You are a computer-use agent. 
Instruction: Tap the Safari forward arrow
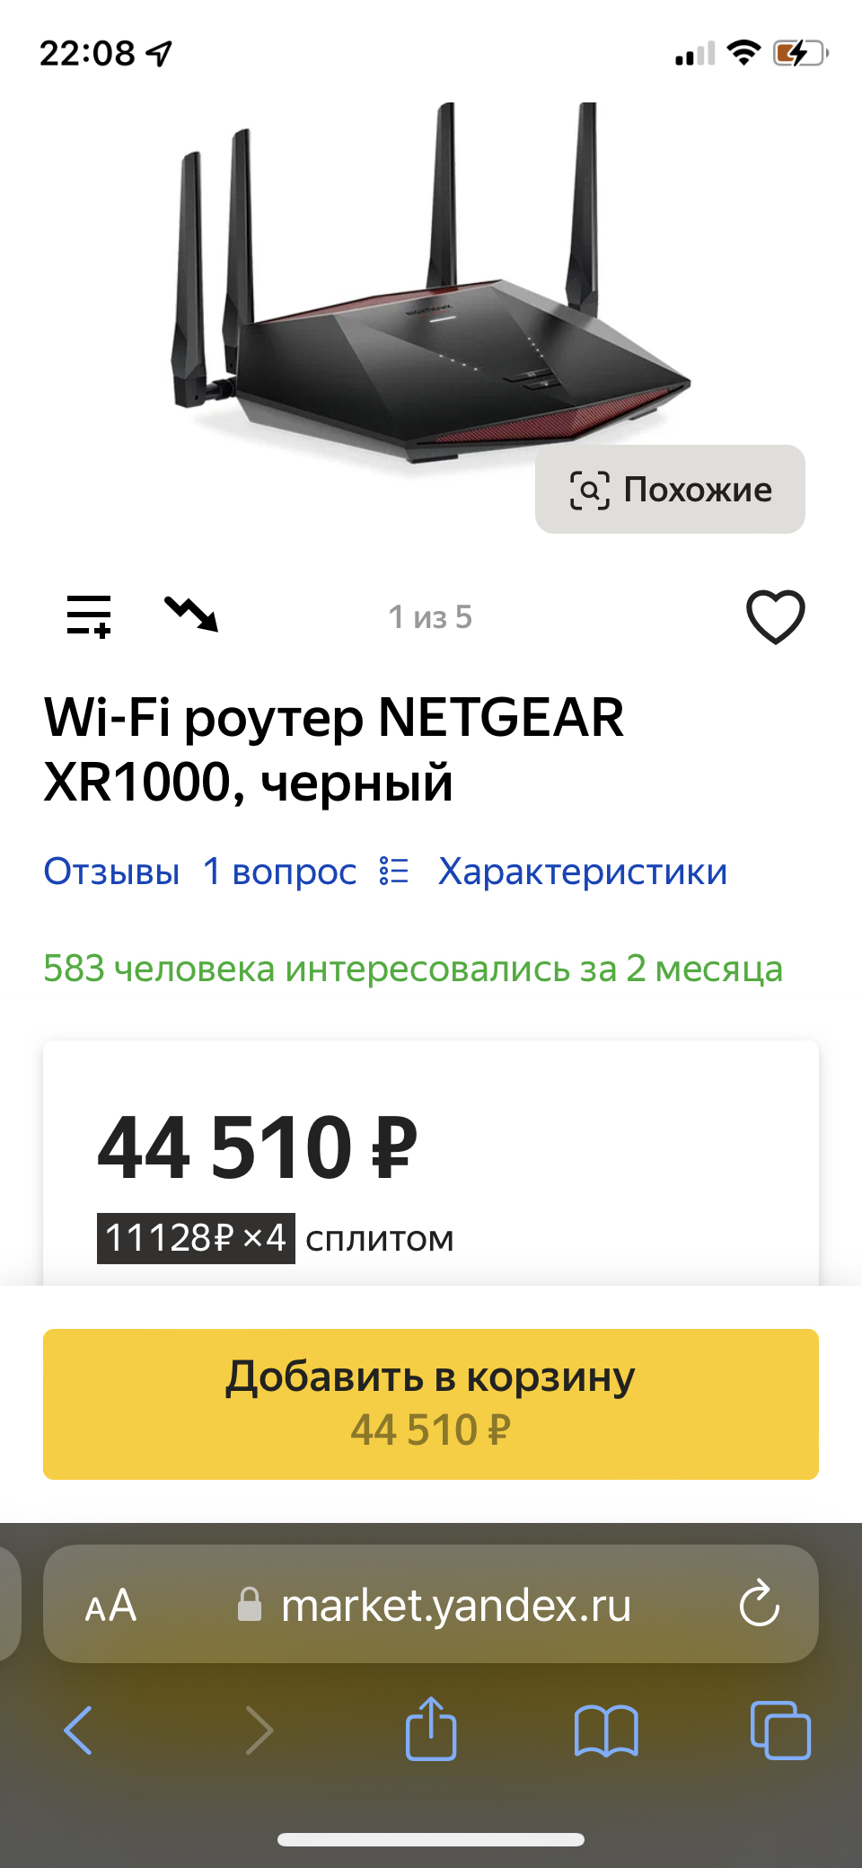point(259,1730)
